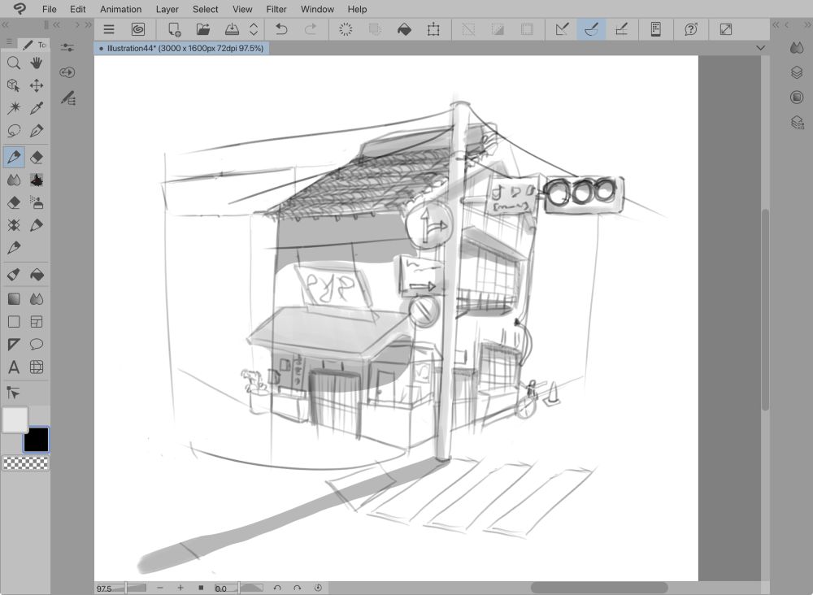Open the File menu

[50, 9]
